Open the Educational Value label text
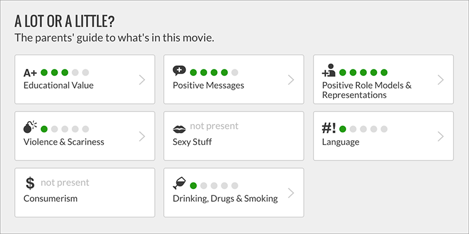Screen dimensions: 469x234 pos(59,86)
